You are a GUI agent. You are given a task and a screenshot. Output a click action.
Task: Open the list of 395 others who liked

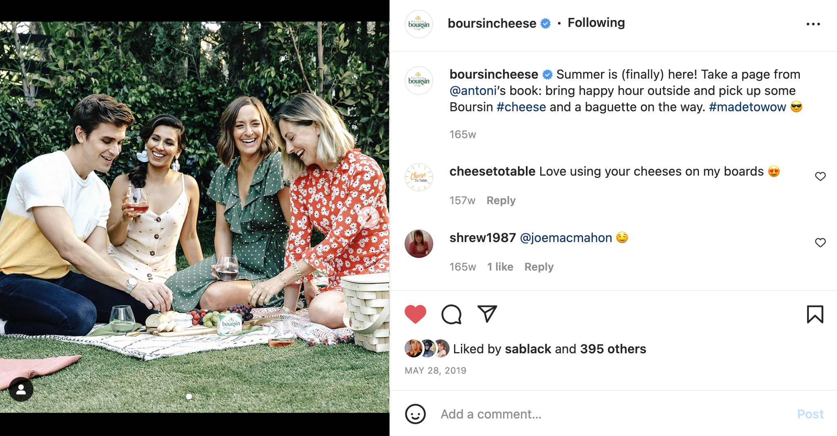tap(613, 349)
